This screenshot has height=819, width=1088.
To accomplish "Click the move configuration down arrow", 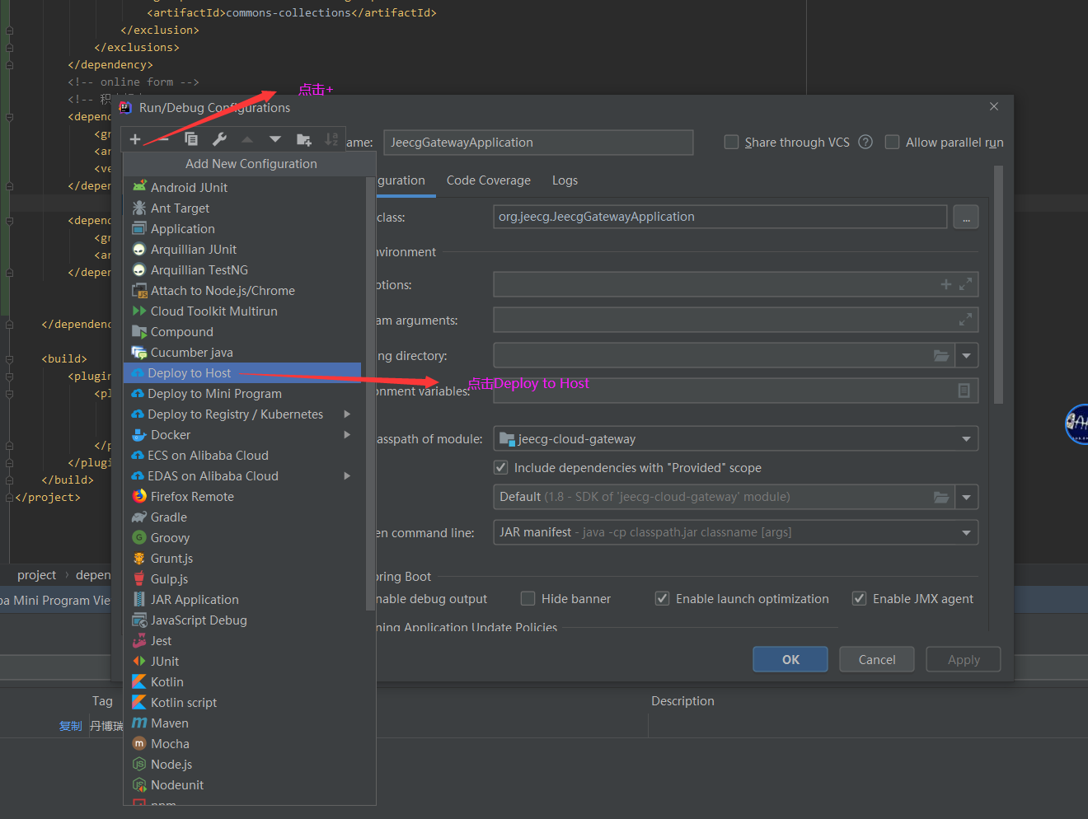I will (x=275, y=139).
